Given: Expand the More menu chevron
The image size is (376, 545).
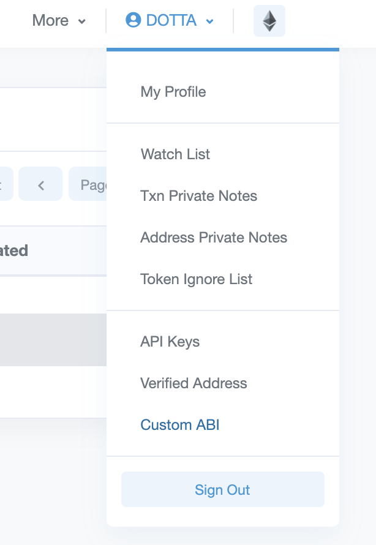Looking at the screenshot, I should pos(82,21).
